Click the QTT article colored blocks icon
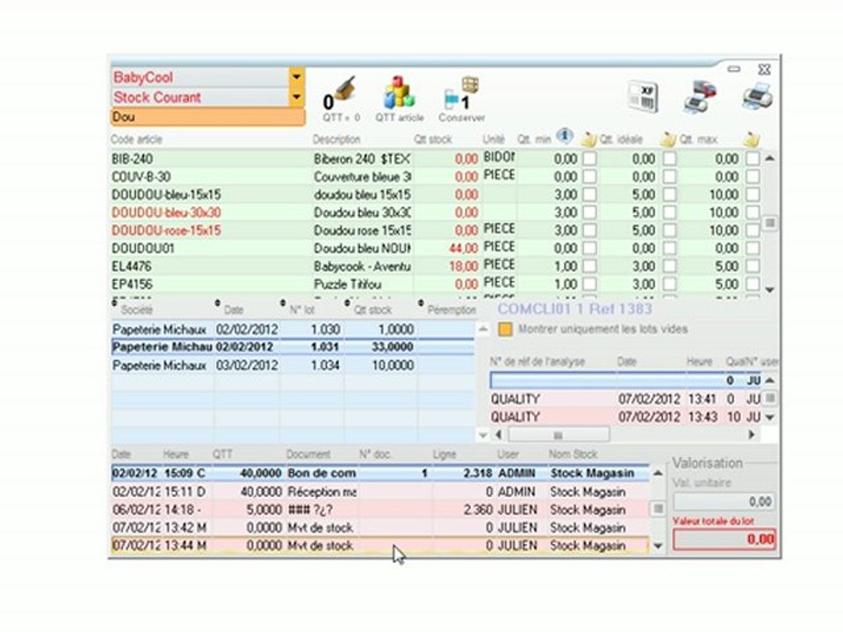The width and height of the screenshot is (843, 632). (399, 92)
